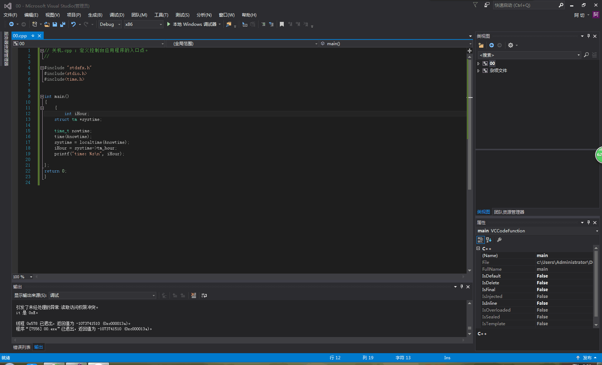Undo the last edit
The width and height of the screenshot is (602, 365).
click(73, 24)
